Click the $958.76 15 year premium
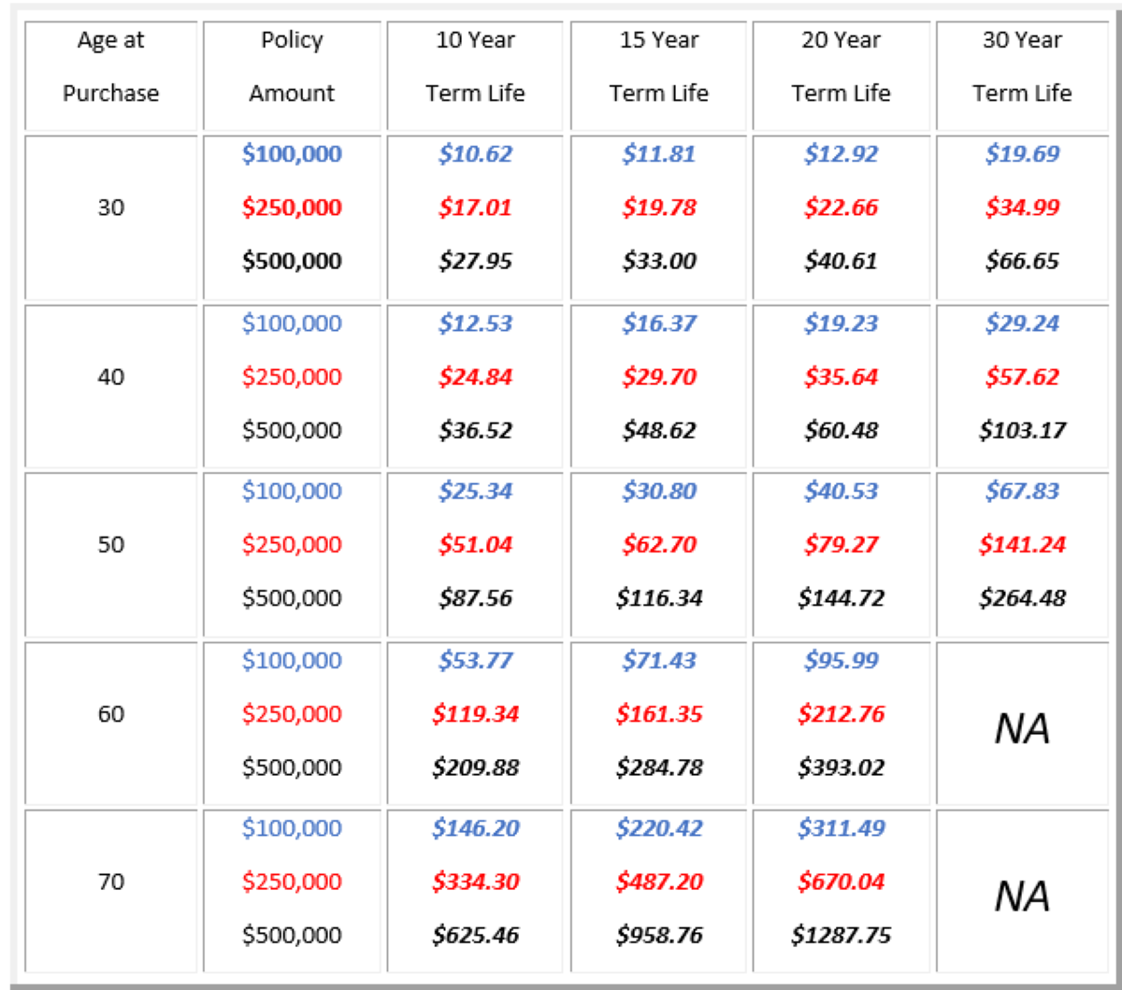This screenshot has width=1122, height=990. 659,936
